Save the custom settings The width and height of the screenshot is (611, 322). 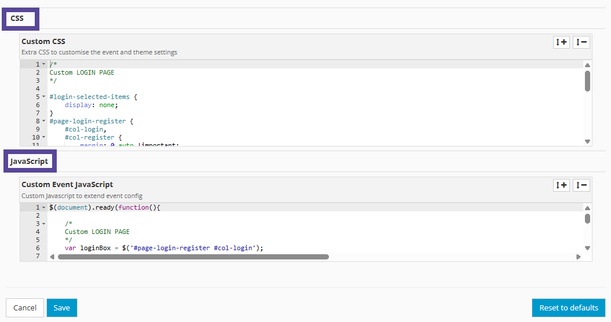(62, 308)
